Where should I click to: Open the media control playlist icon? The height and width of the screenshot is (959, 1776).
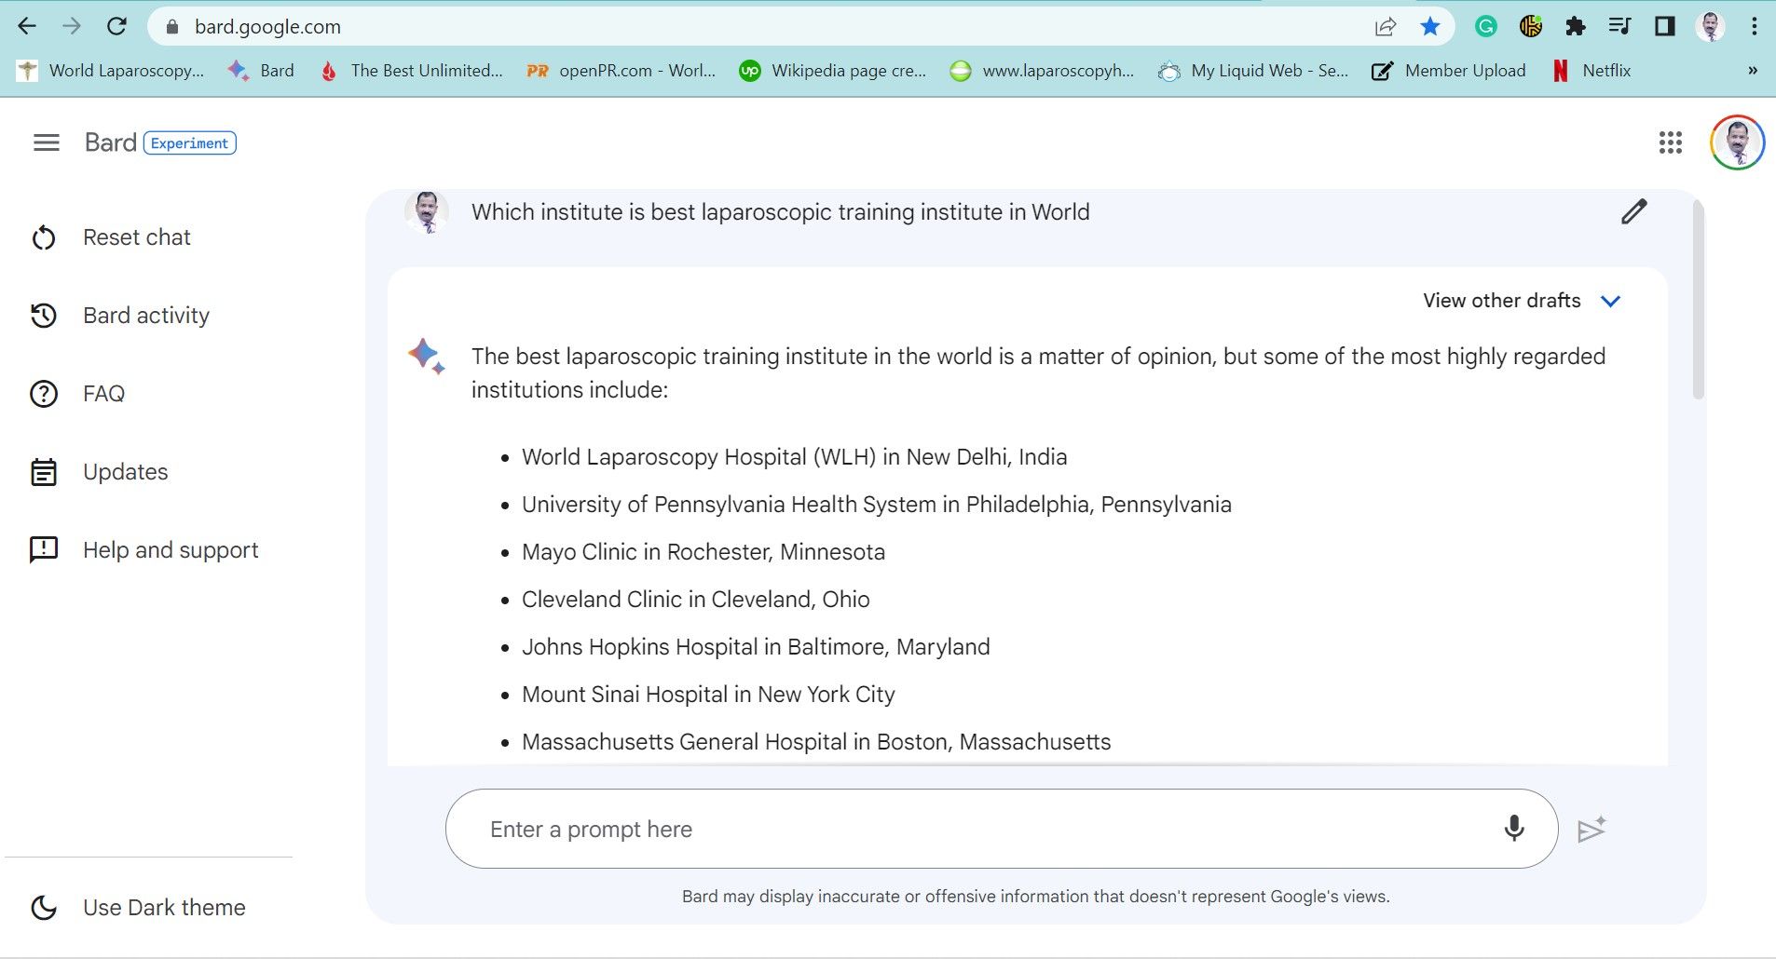click(x=1619, y=26)
